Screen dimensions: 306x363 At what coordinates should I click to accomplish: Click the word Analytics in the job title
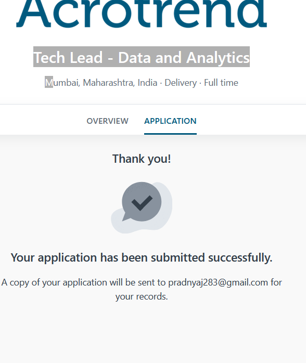point(218,57)
